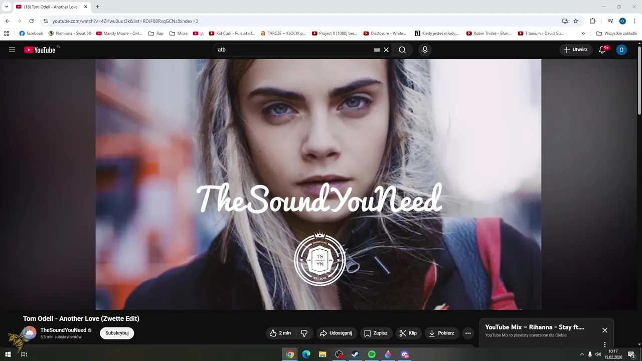Open the facebook bookmark
Screen dimensions: 642x361
pyautogui.click(x=31, y=34)
